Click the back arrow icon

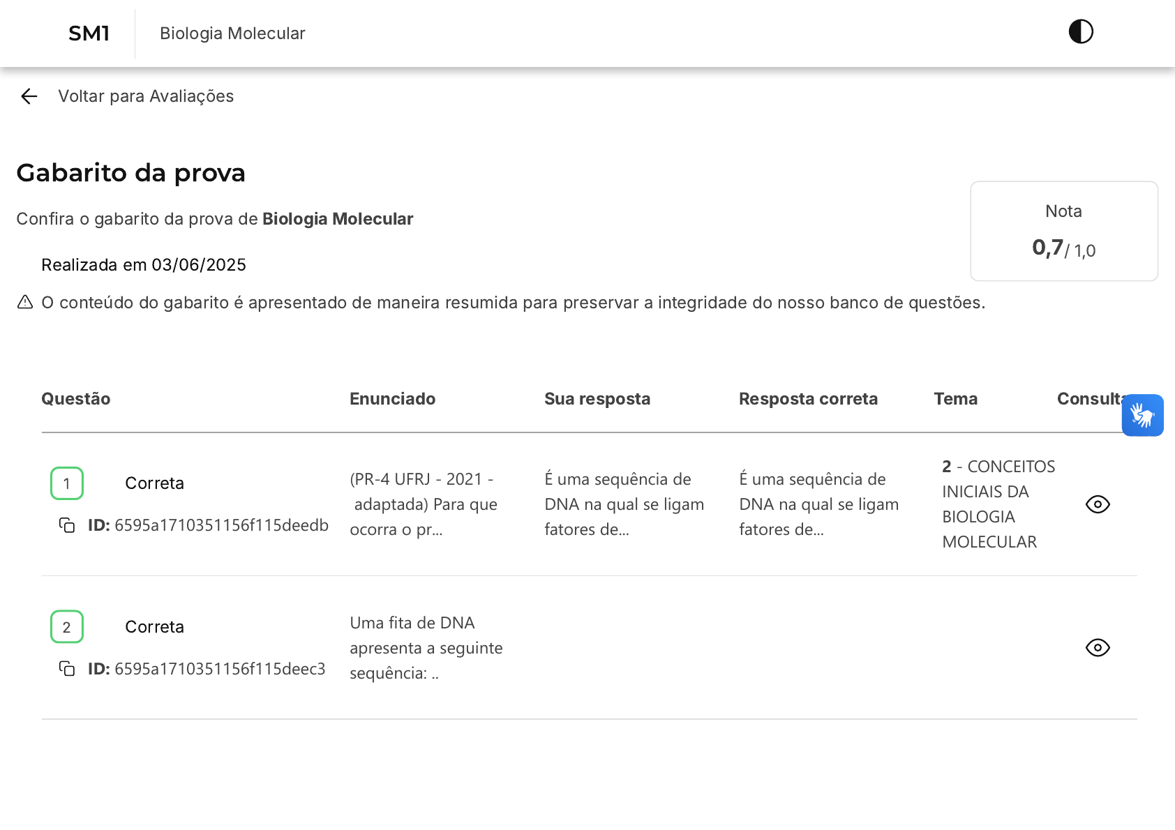[x=29, y=96]
